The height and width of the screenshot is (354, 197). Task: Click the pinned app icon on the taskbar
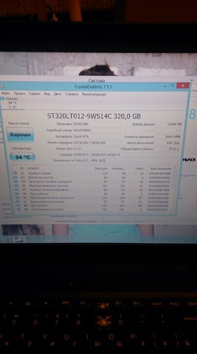20,239
